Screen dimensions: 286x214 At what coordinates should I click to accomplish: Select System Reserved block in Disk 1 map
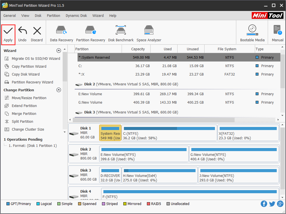point(110,133)
